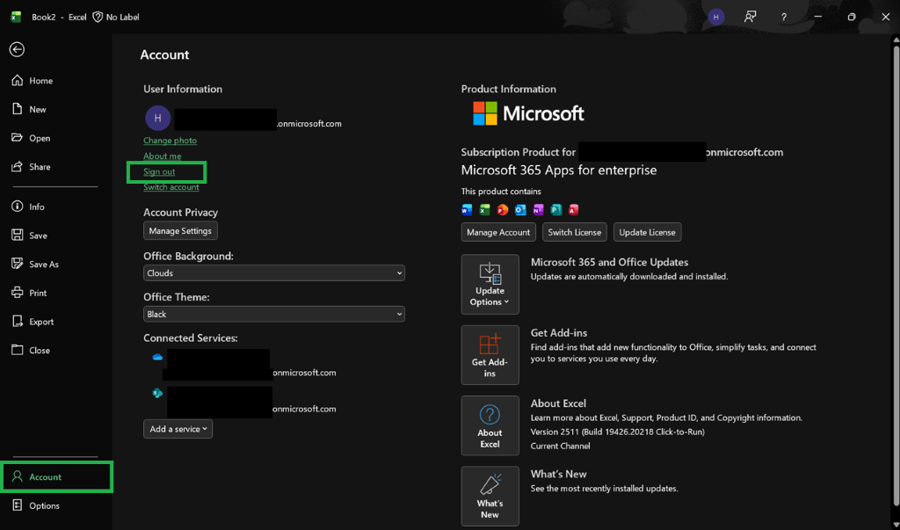The image size is (900, 530).
Task: Open the Office Theme dropdown
Action: [274, 315]
